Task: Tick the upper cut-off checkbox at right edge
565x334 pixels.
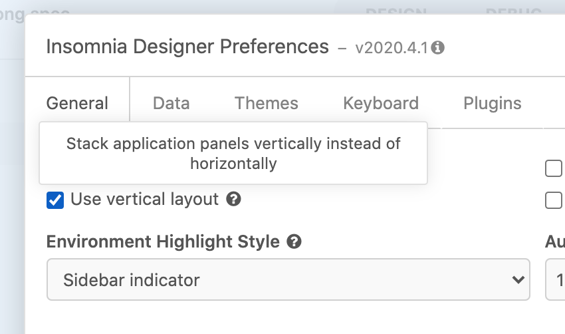Action: [x=553, y=169]
